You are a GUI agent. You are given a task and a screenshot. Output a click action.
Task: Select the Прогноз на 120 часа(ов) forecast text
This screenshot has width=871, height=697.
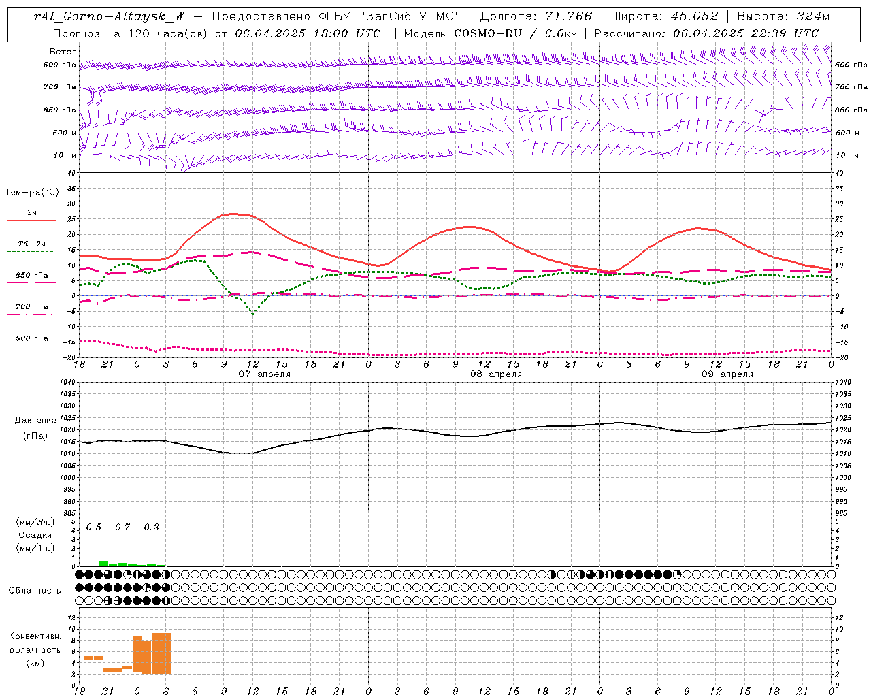coord(131,33)
